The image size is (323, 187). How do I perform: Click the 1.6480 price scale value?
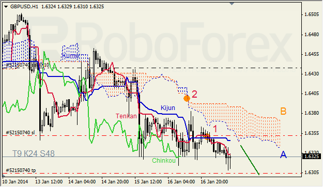pyautogui.click(x=312, y=35)
